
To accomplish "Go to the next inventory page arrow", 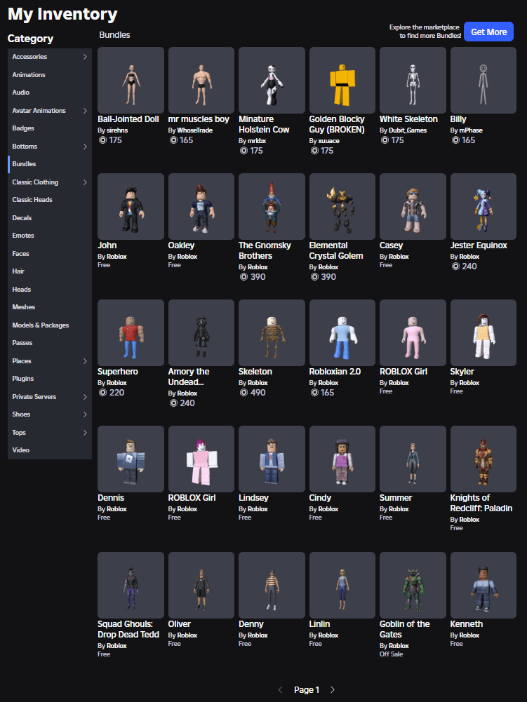I will (333, 690).
